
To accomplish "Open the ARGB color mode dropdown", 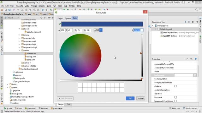I will [101, 30].
